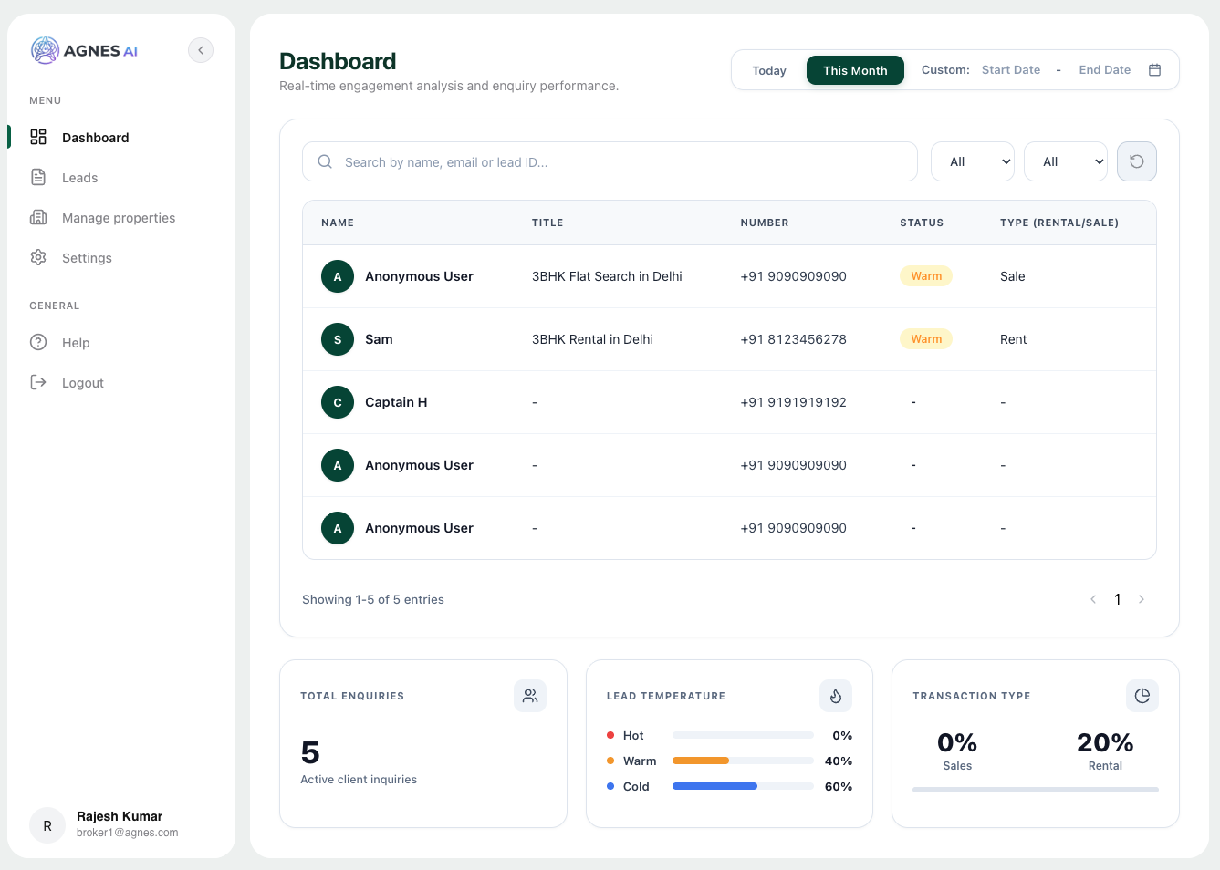Open the second All filter dropdown
This screenshot has width=1220, height=870.
click(x=1066, y=161)
